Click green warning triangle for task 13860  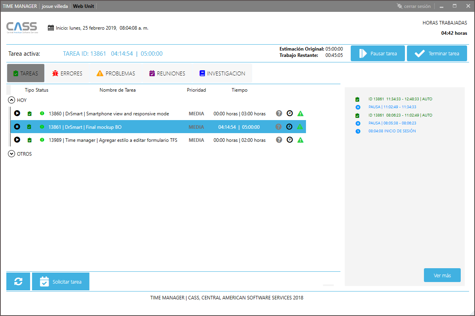[x=300, y=114]
